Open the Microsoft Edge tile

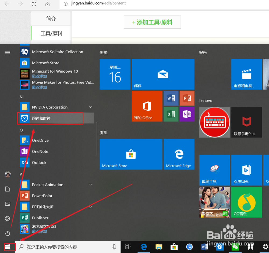coord(179,154)
